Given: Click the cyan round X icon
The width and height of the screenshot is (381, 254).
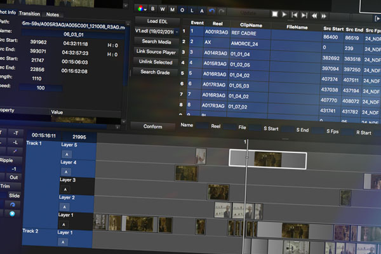Looking at the screenshot, I should 12,213.
